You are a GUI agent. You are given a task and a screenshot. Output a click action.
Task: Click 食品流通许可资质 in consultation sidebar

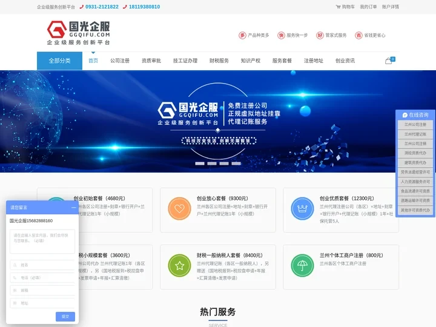(x=415, y=191)
